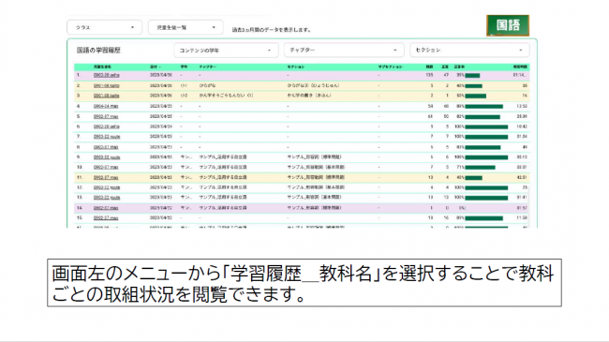Click the 過去3ヵ月間のデータを表示します note
This screenshot has height=342, width=609.
(271, 30)
